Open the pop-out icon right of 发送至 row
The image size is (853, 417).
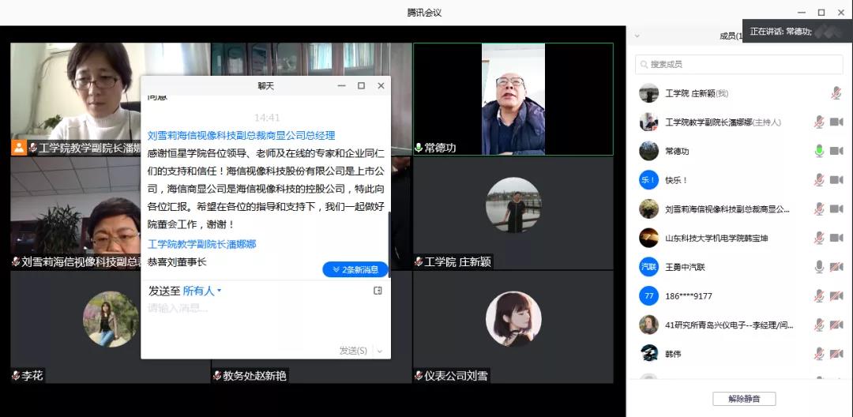pos(378,291)
